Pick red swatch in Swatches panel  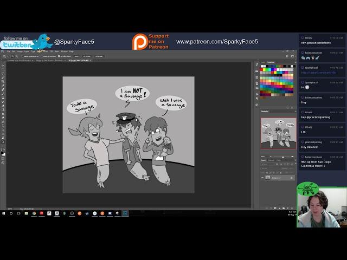point(261,70)
